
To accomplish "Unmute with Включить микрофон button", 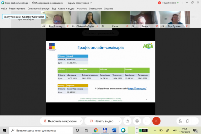I will pos(60,121).
